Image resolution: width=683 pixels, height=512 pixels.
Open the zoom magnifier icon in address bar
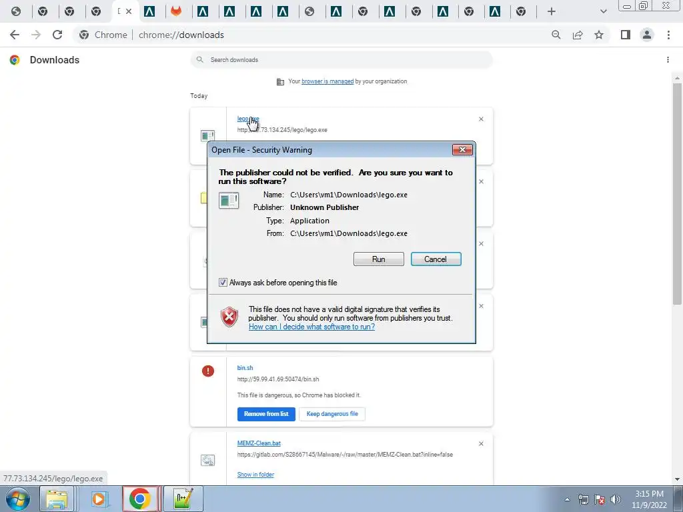[x=556, y=35]
